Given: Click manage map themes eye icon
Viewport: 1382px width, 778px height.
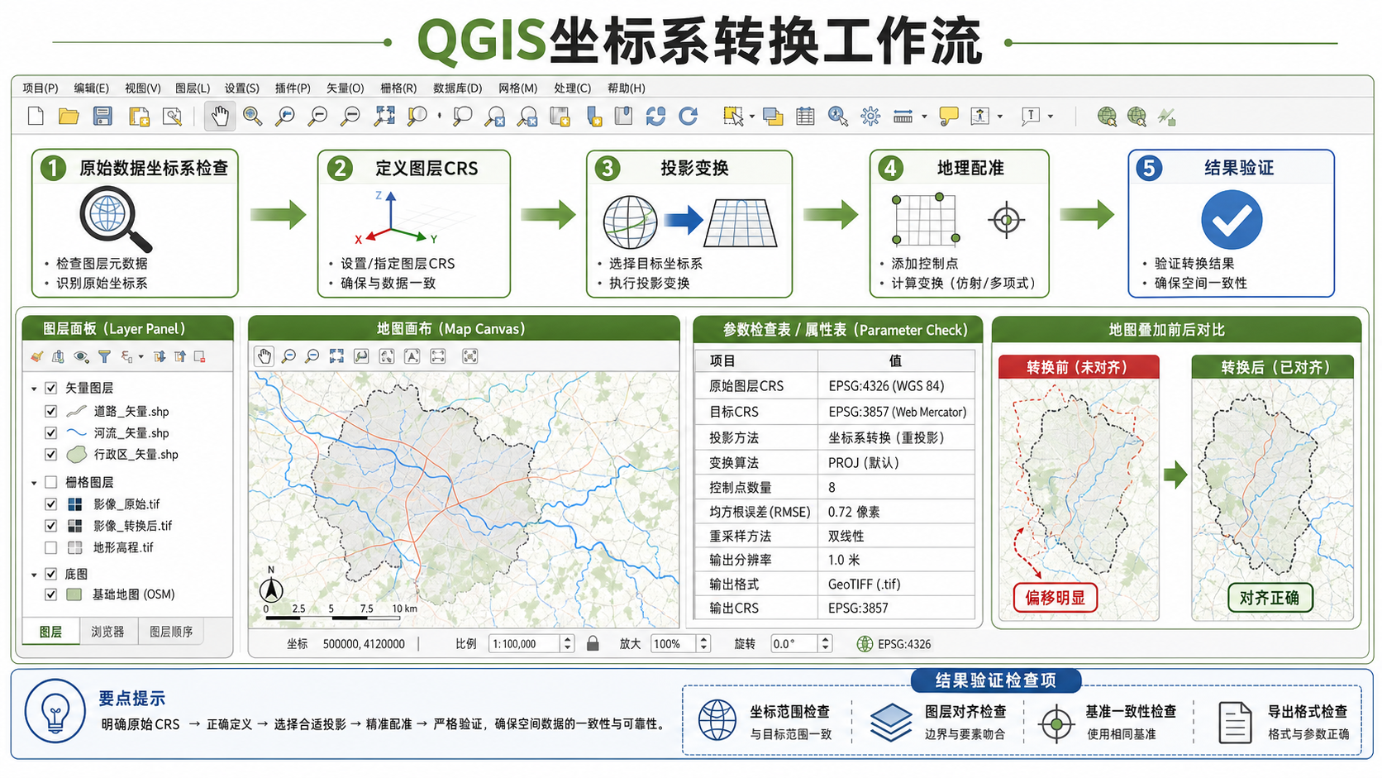Looking at the screenshot, I should [x=81, y=356].
